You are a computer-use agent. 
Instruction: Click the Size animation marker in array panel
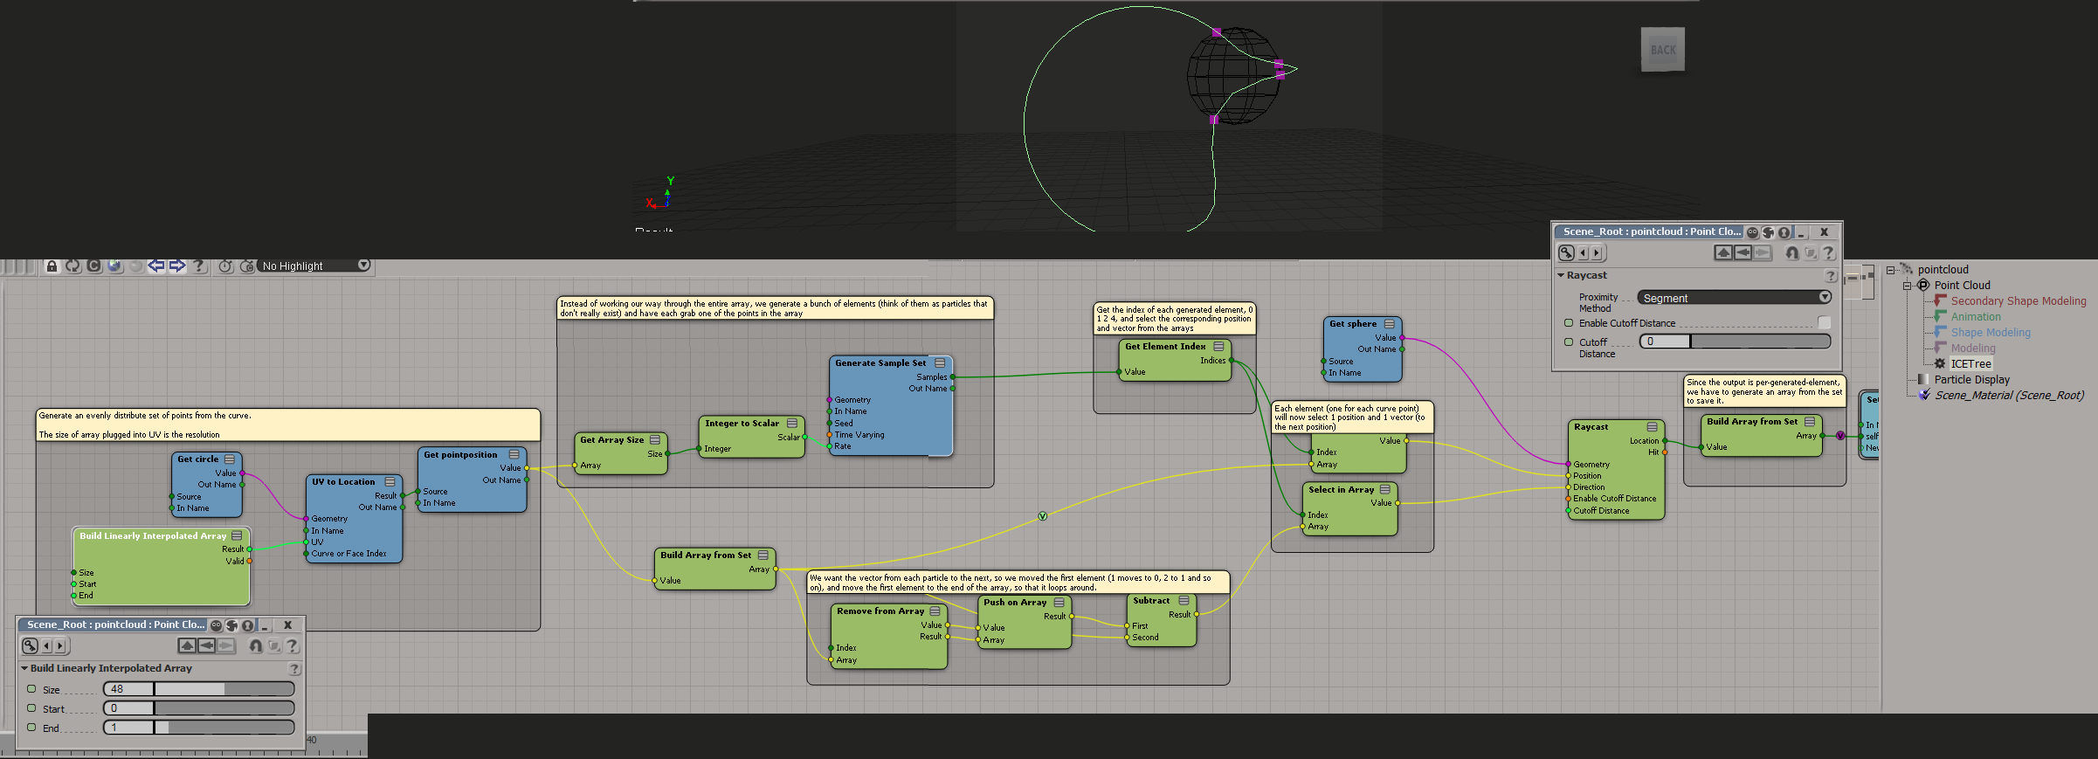31,689
